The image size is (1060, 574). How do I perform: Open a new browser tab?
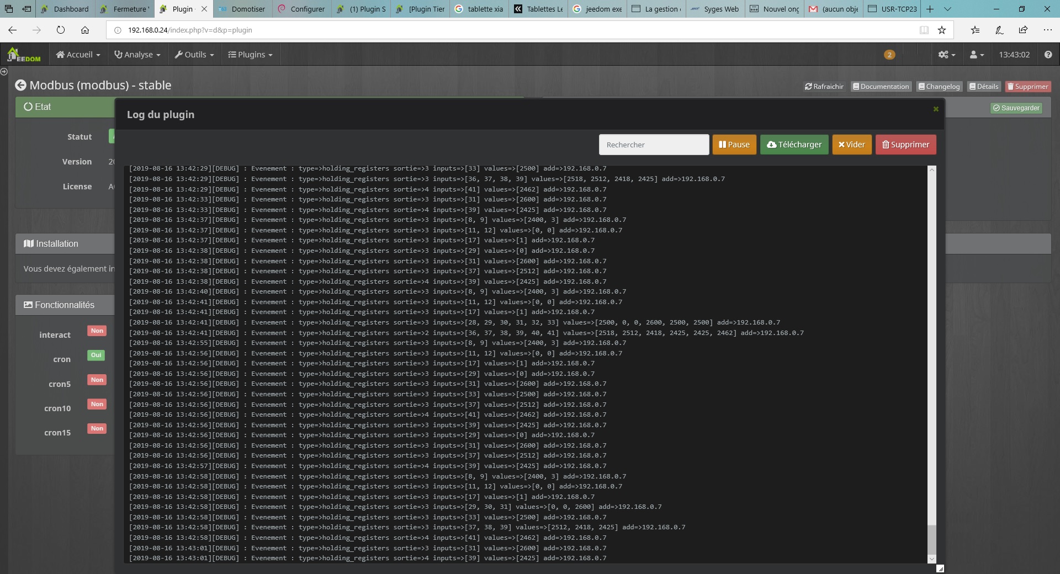coord(930,9)
